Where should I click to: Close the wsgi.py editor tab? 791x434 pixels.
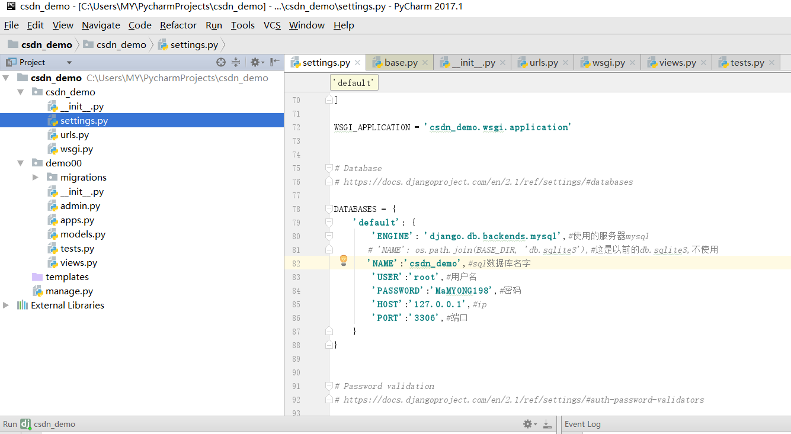point(633,63)
